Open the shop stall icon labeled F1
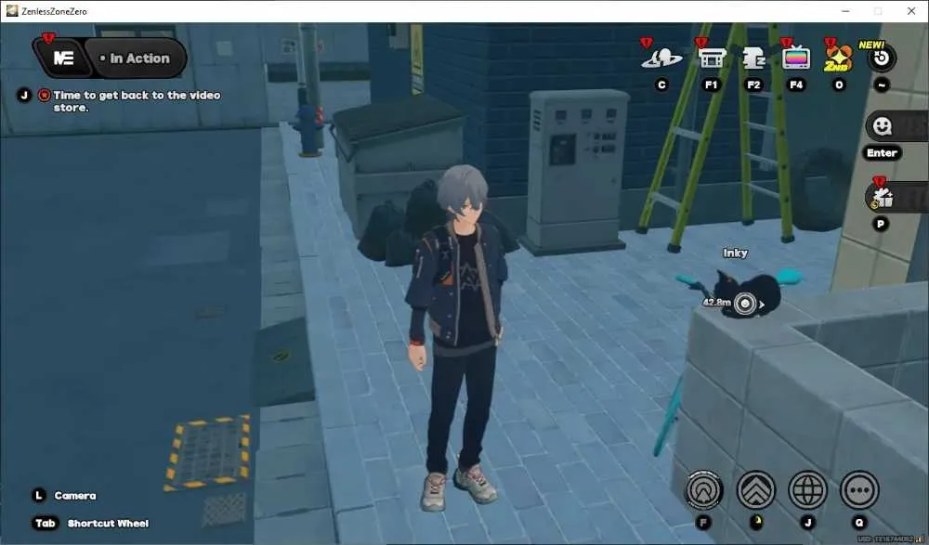Screen dimensions: 929x545 tap(712, 58)
